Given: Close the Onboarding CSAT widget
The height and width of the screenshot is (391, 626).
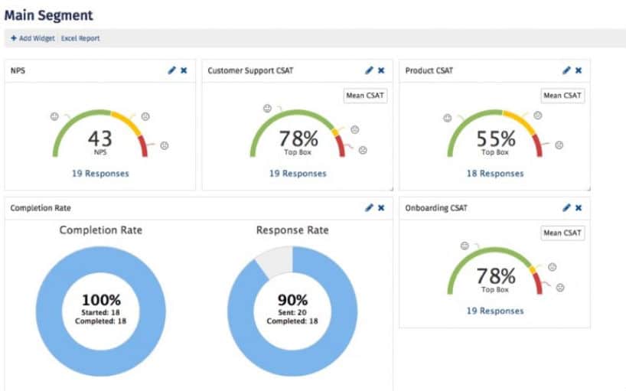Looking at the screenshot, I should point(579,208).
